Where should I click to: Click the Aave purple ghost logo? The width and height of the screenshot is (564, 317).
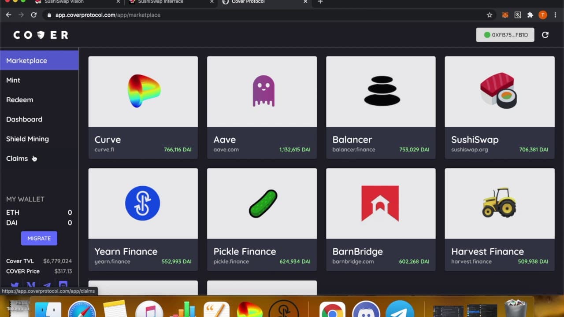[x=263, y=91]
